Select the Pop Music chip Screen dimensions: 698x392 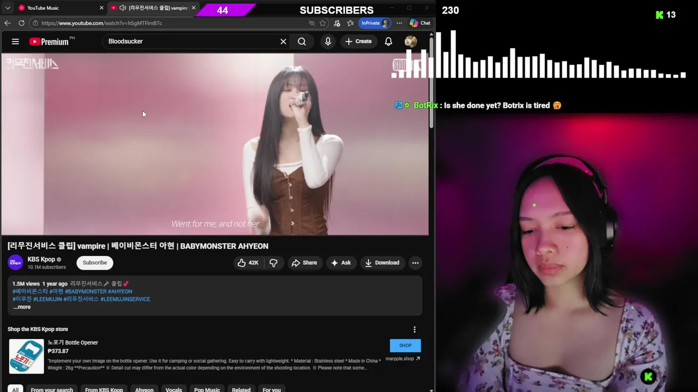(x=207, y=389)
